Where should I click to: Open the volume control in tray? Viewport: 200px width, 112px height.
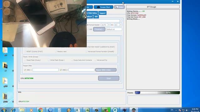tap(187, 110)
